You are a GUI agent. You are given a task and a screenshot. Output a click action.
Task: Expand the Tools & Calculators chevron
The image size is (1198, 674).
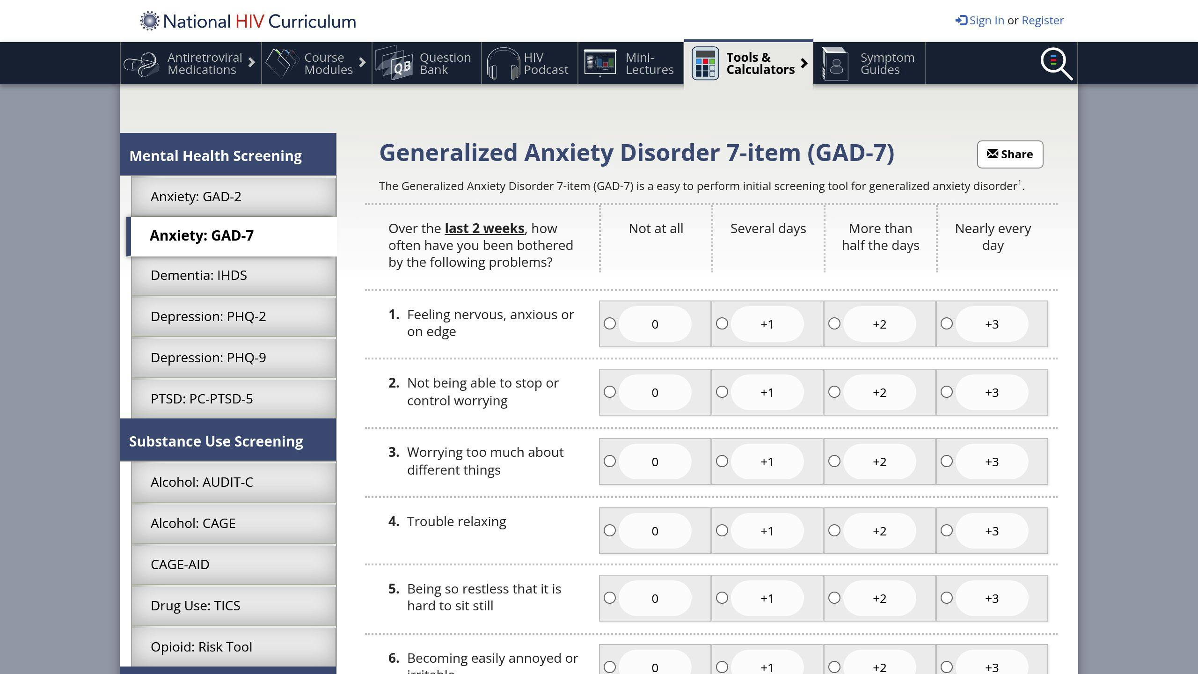(804, 63)
